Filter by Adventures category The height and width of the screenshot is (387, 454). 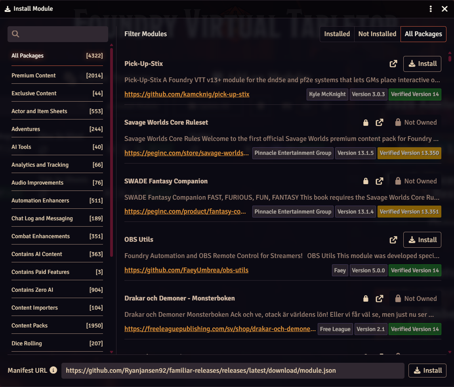(57, 129)
